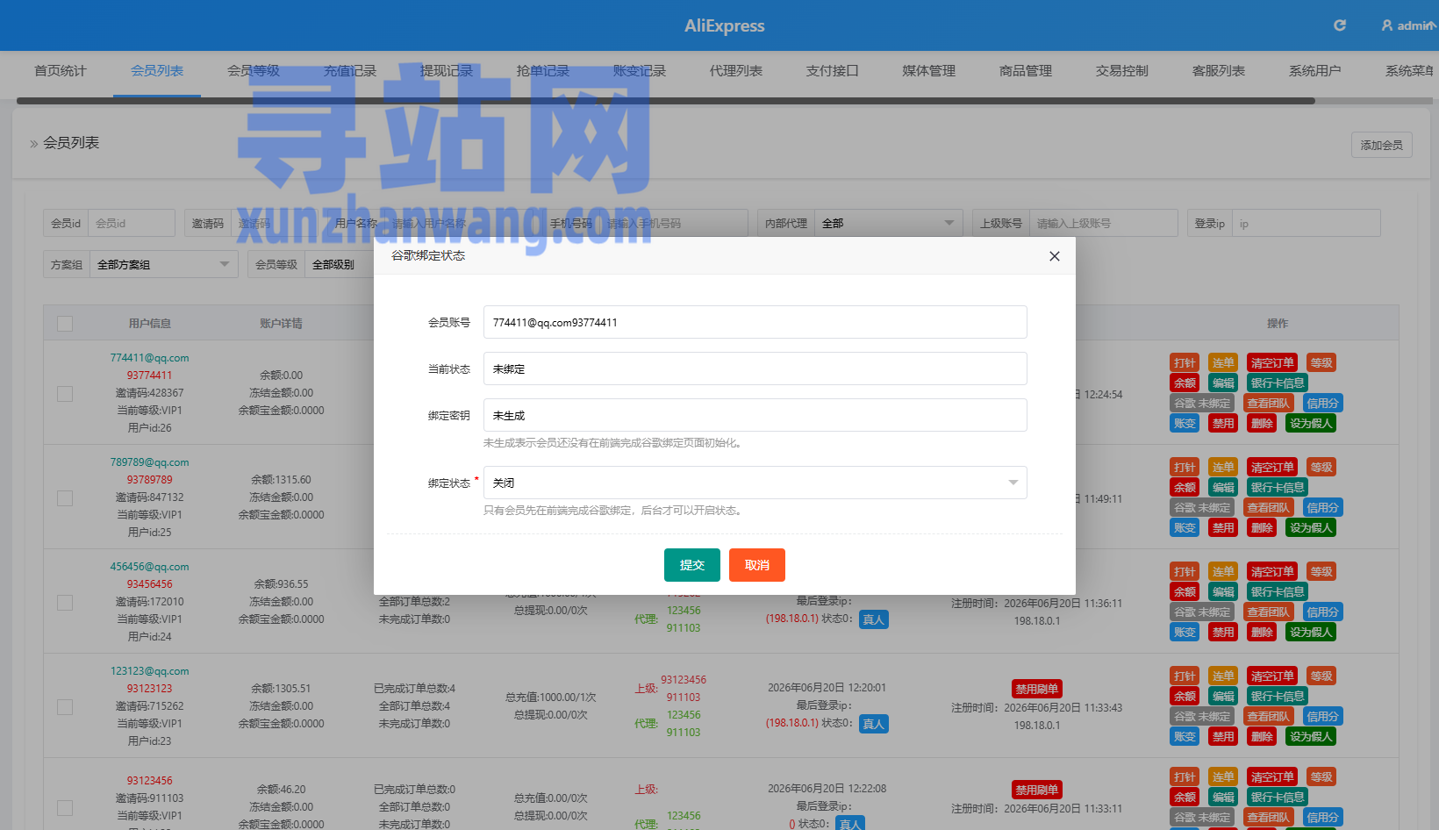This screenshot has width=1439, height=830.
Task: Click 银行卡信息 for the 774411@qq.com row
Action: click(1278, 383)
